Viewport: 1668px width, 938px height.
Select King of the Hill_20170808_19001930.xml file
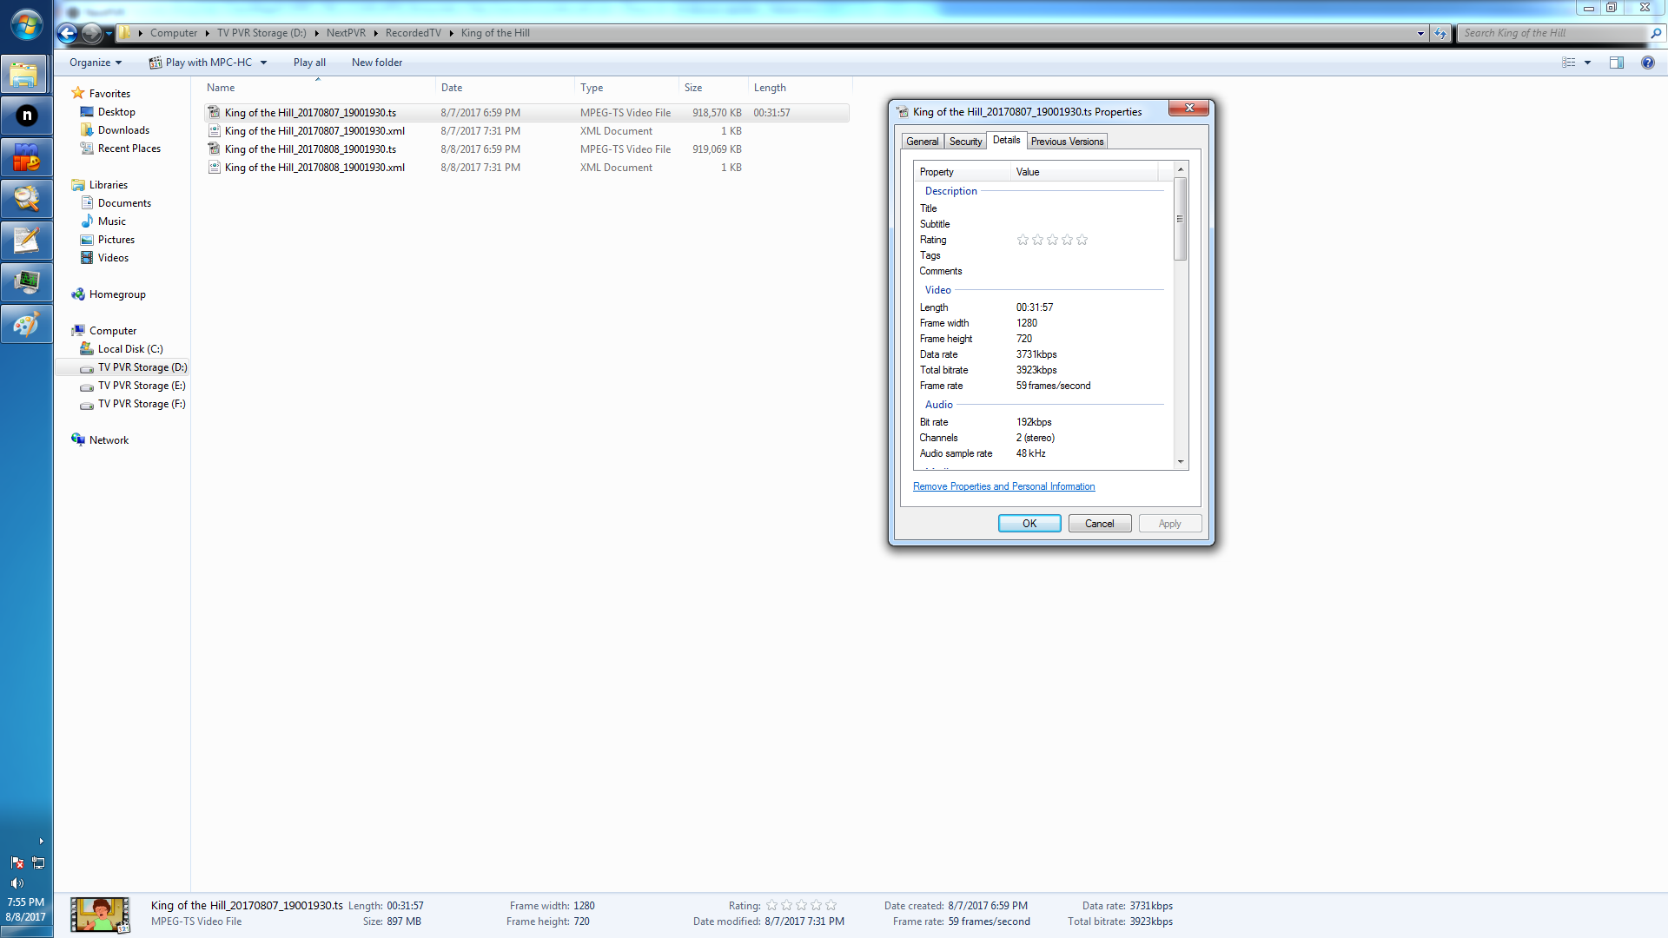click(314, 168)
